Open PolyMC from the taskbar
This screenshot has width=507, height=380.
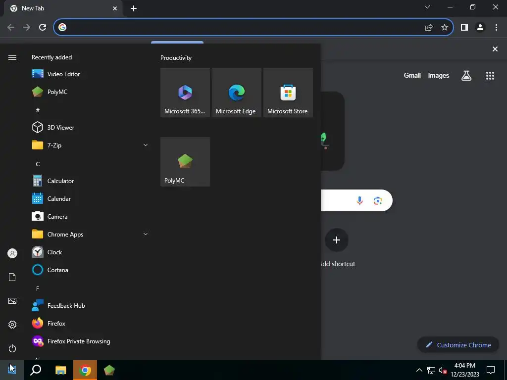coord(109,370)
